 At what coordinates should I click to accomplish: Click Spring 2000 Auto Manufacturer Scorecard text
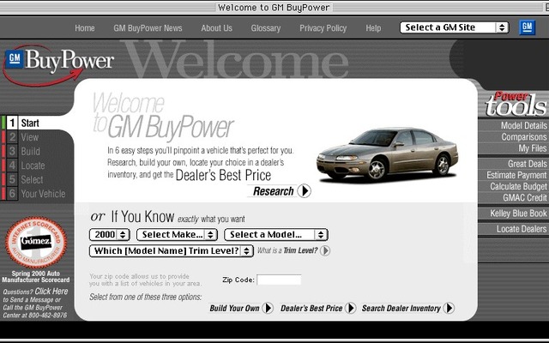point(36,276)
